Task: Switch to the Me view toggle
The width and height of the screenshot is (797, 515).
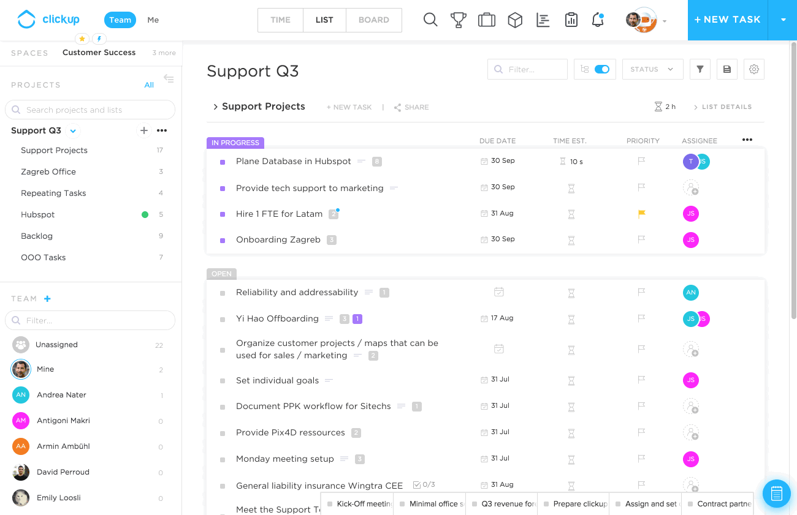Action: pyautogui.click(x=153, y=20)
